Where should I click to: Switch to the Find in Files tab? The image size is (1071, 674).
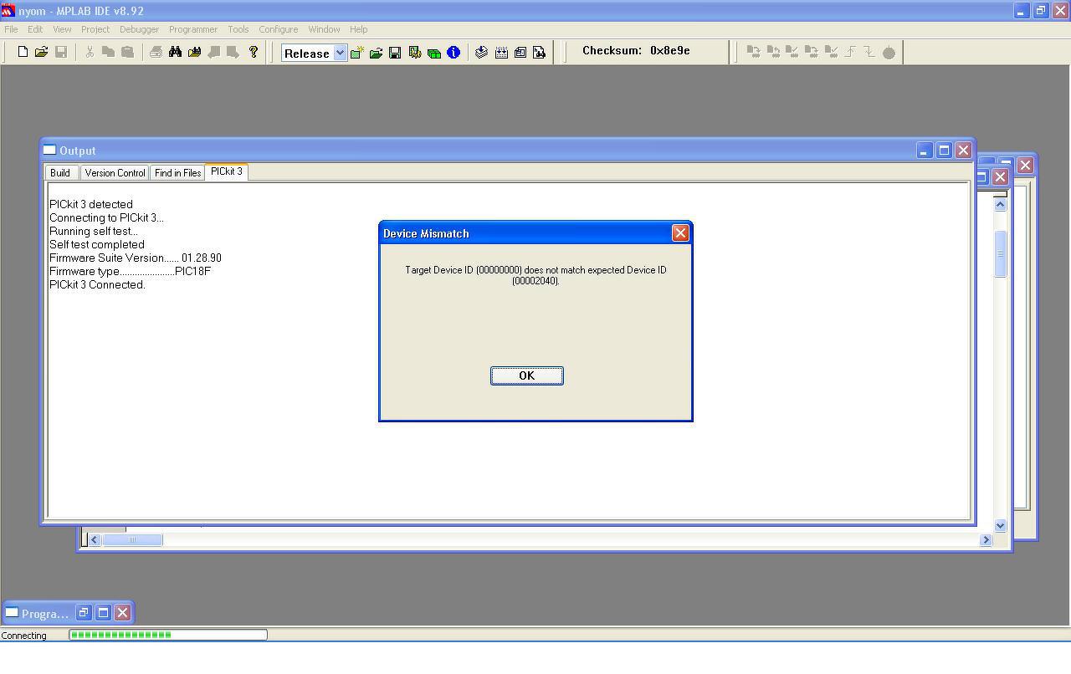pos(177,172)
